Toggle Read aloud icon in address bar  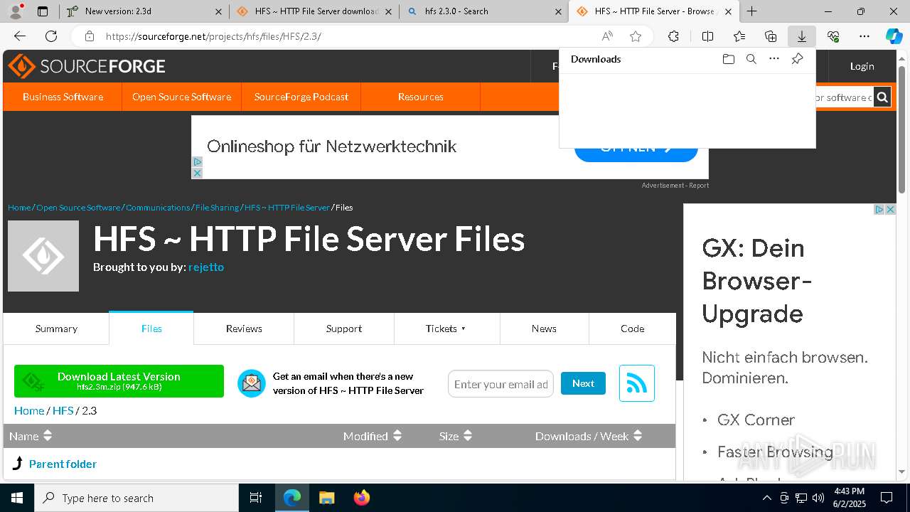point(607,36)
